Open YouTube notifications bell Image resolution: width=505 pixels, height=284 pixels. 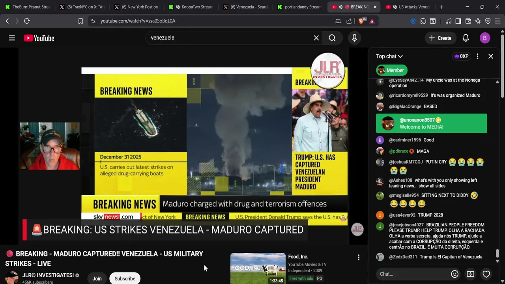coord(466,38)
